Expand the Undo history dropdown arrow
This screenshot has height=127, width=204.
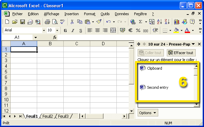click(114, 22)
